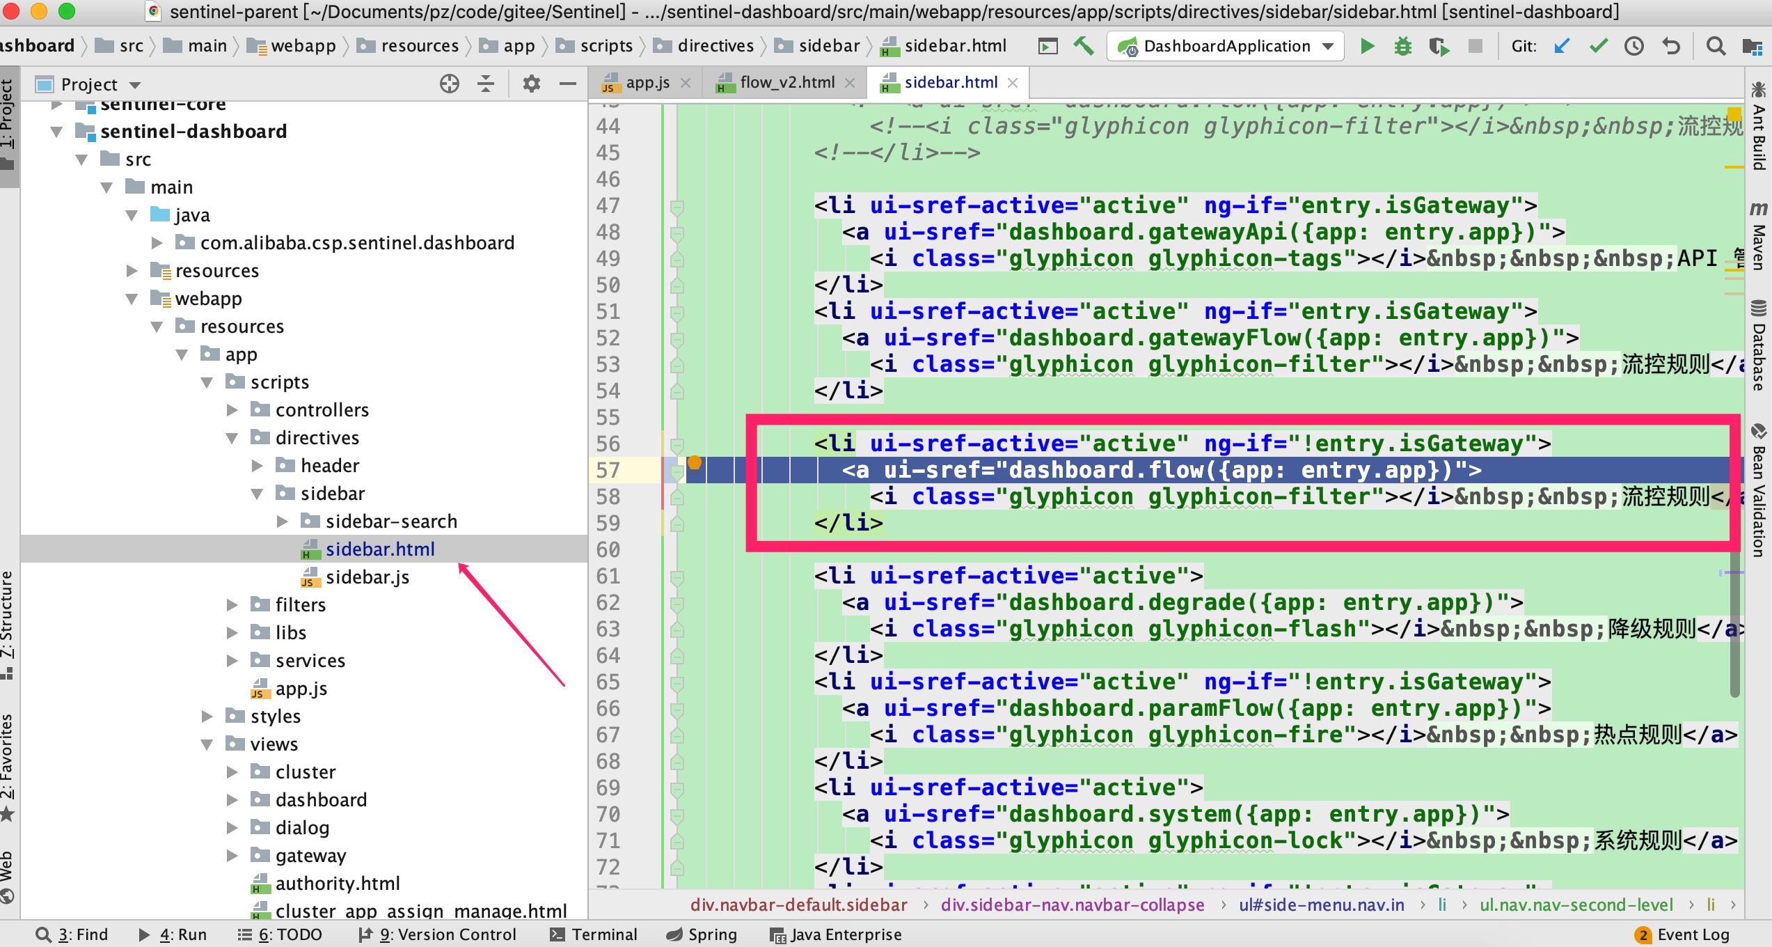Open the Maven side panel
Screen dimensions: 1772x947
(1759, 237)
